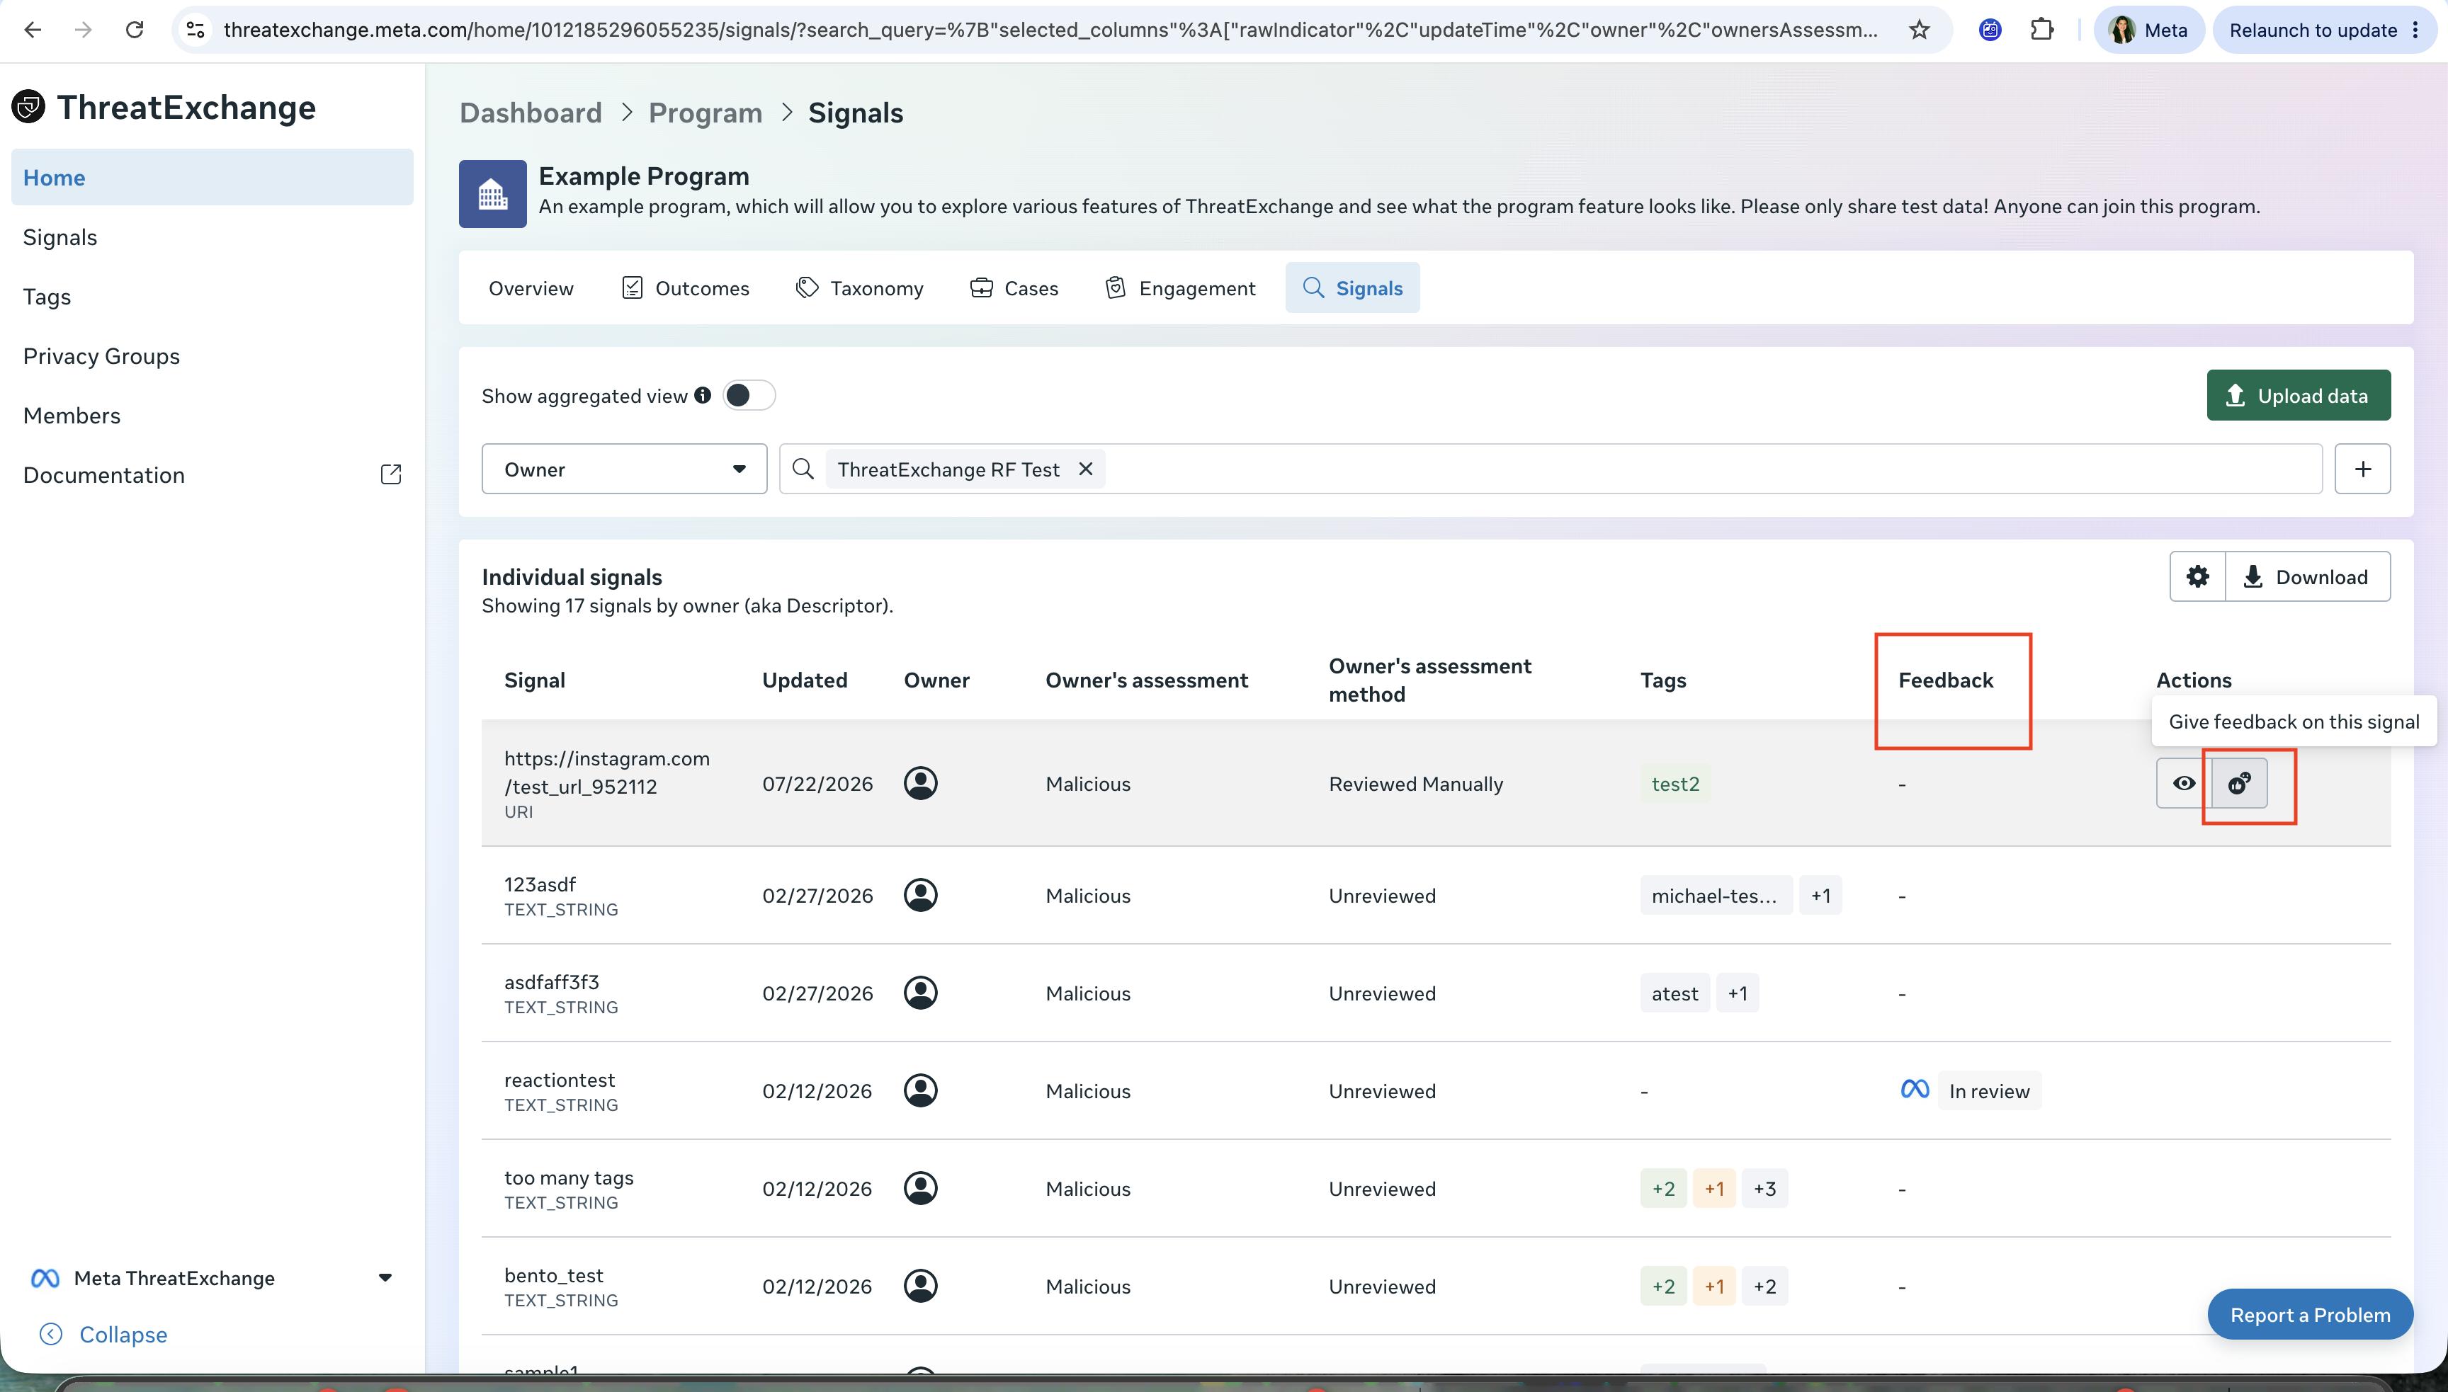
Task: Go to Program breadcrumb
Action: [x=705, y=112]
